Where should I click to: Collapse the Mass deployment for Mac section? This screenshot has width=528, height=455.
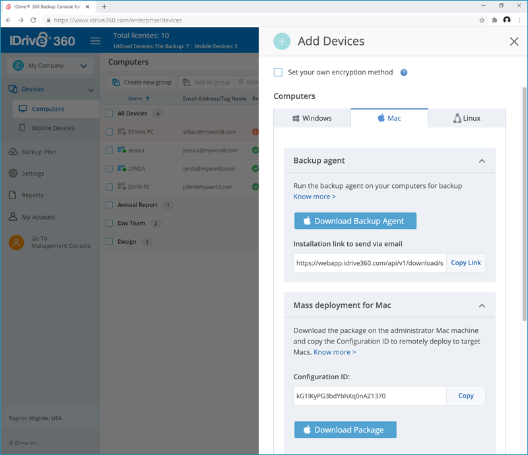point(482,305)
